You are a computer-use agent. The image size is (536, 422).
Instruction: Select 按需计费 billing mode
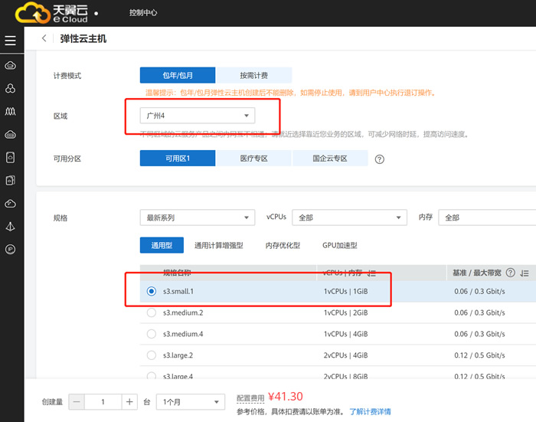pos(253,75)
